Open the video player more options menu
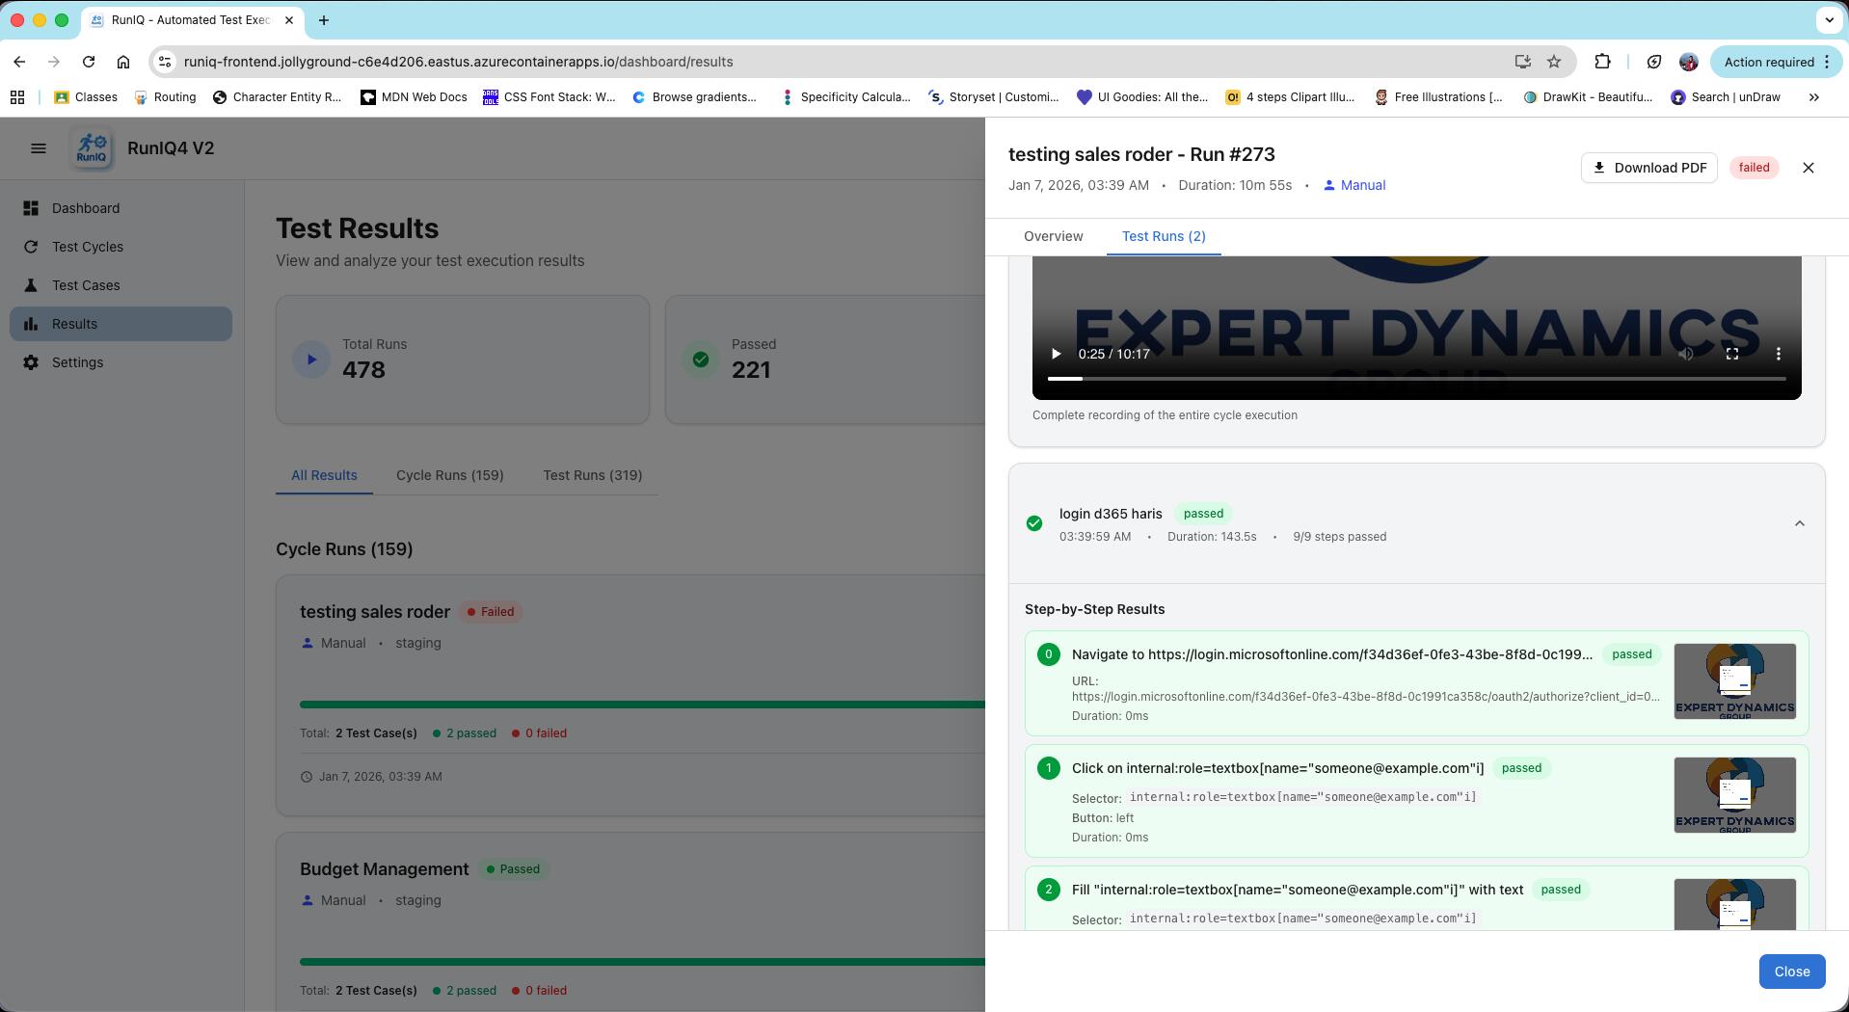Viewport: 1849px width, 1012px height. (x=1778, y=354)
